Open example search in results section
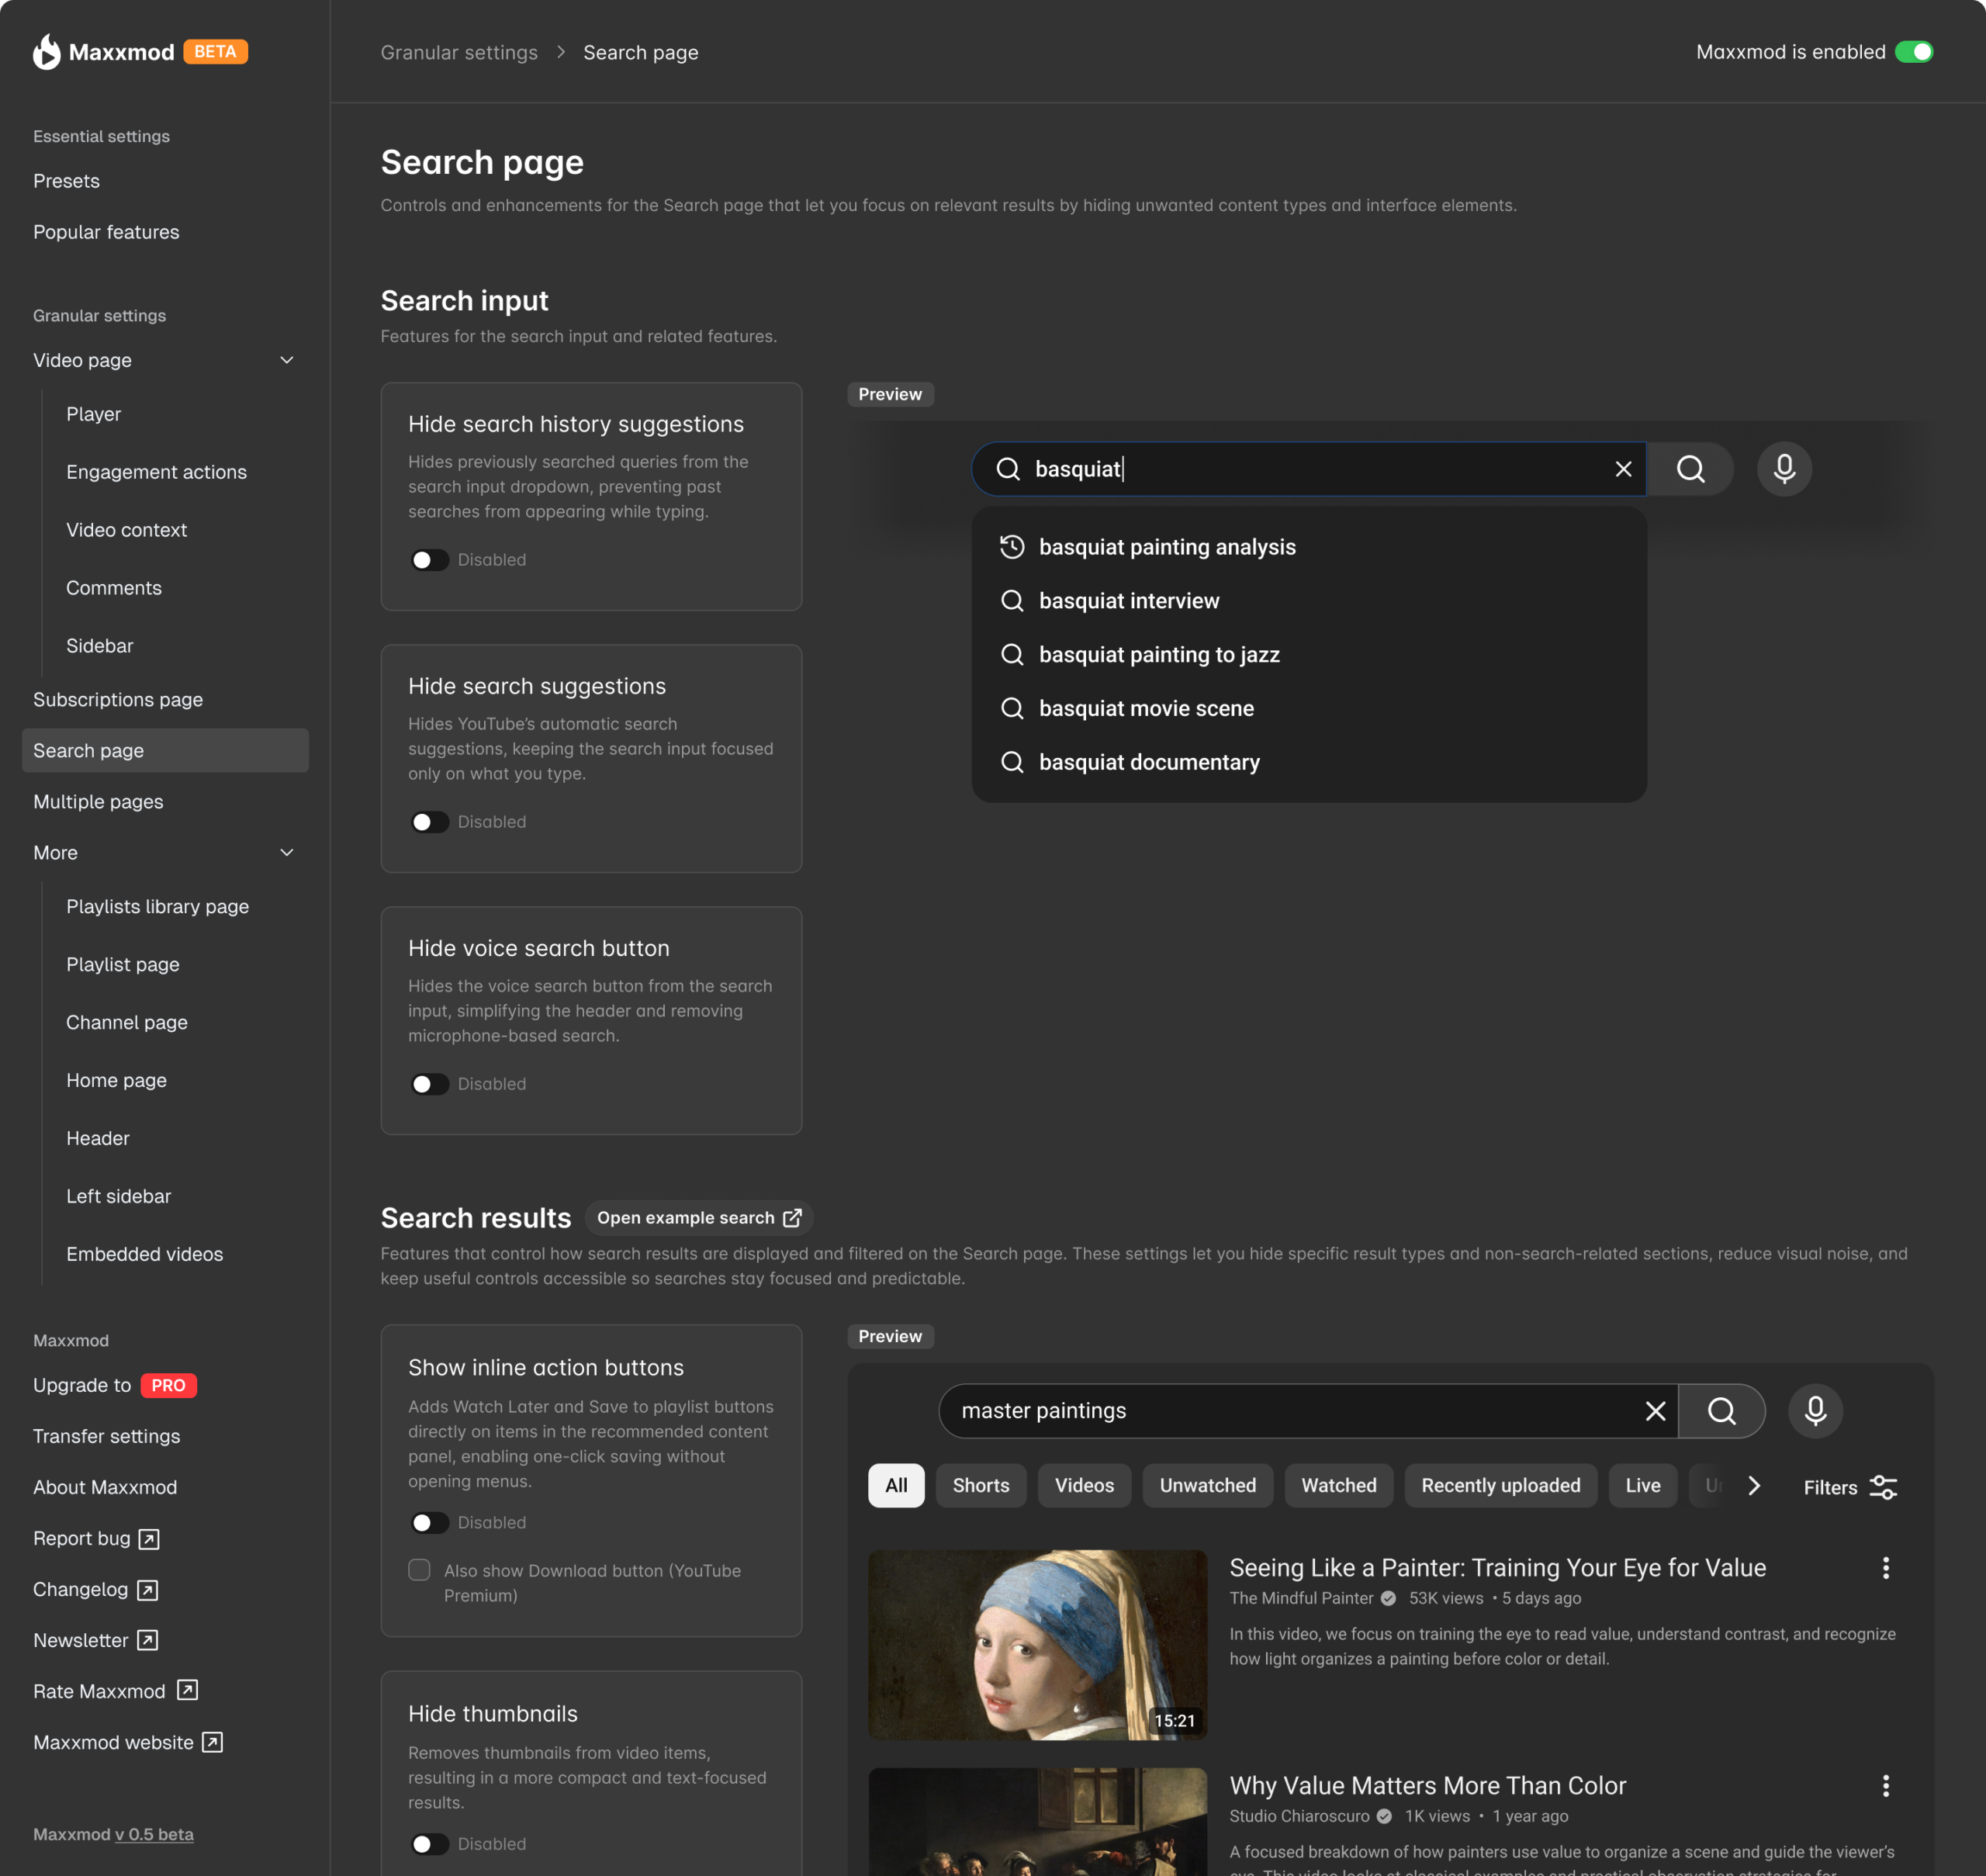The width and height of the screenshot is (1986, 1876). pyautogui.click(x=698, y=1217)
